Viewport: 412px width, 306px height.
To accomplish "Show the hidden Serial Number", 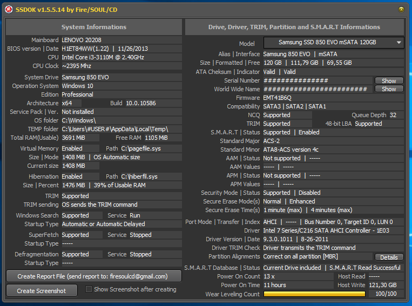I will coord(389,80).
